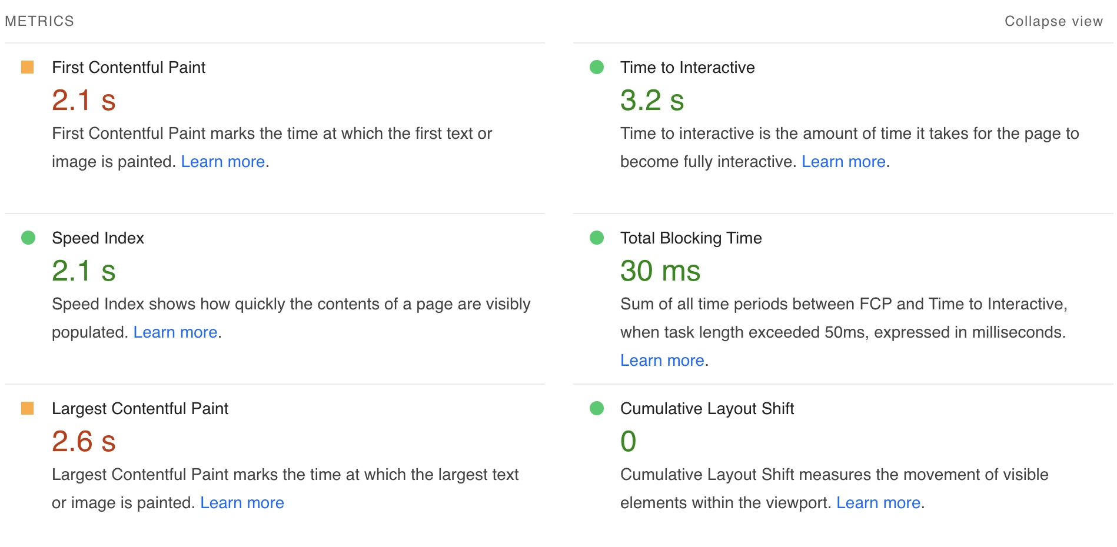Click the METRICS section heading
The image size is (1117, 547).
39,21
